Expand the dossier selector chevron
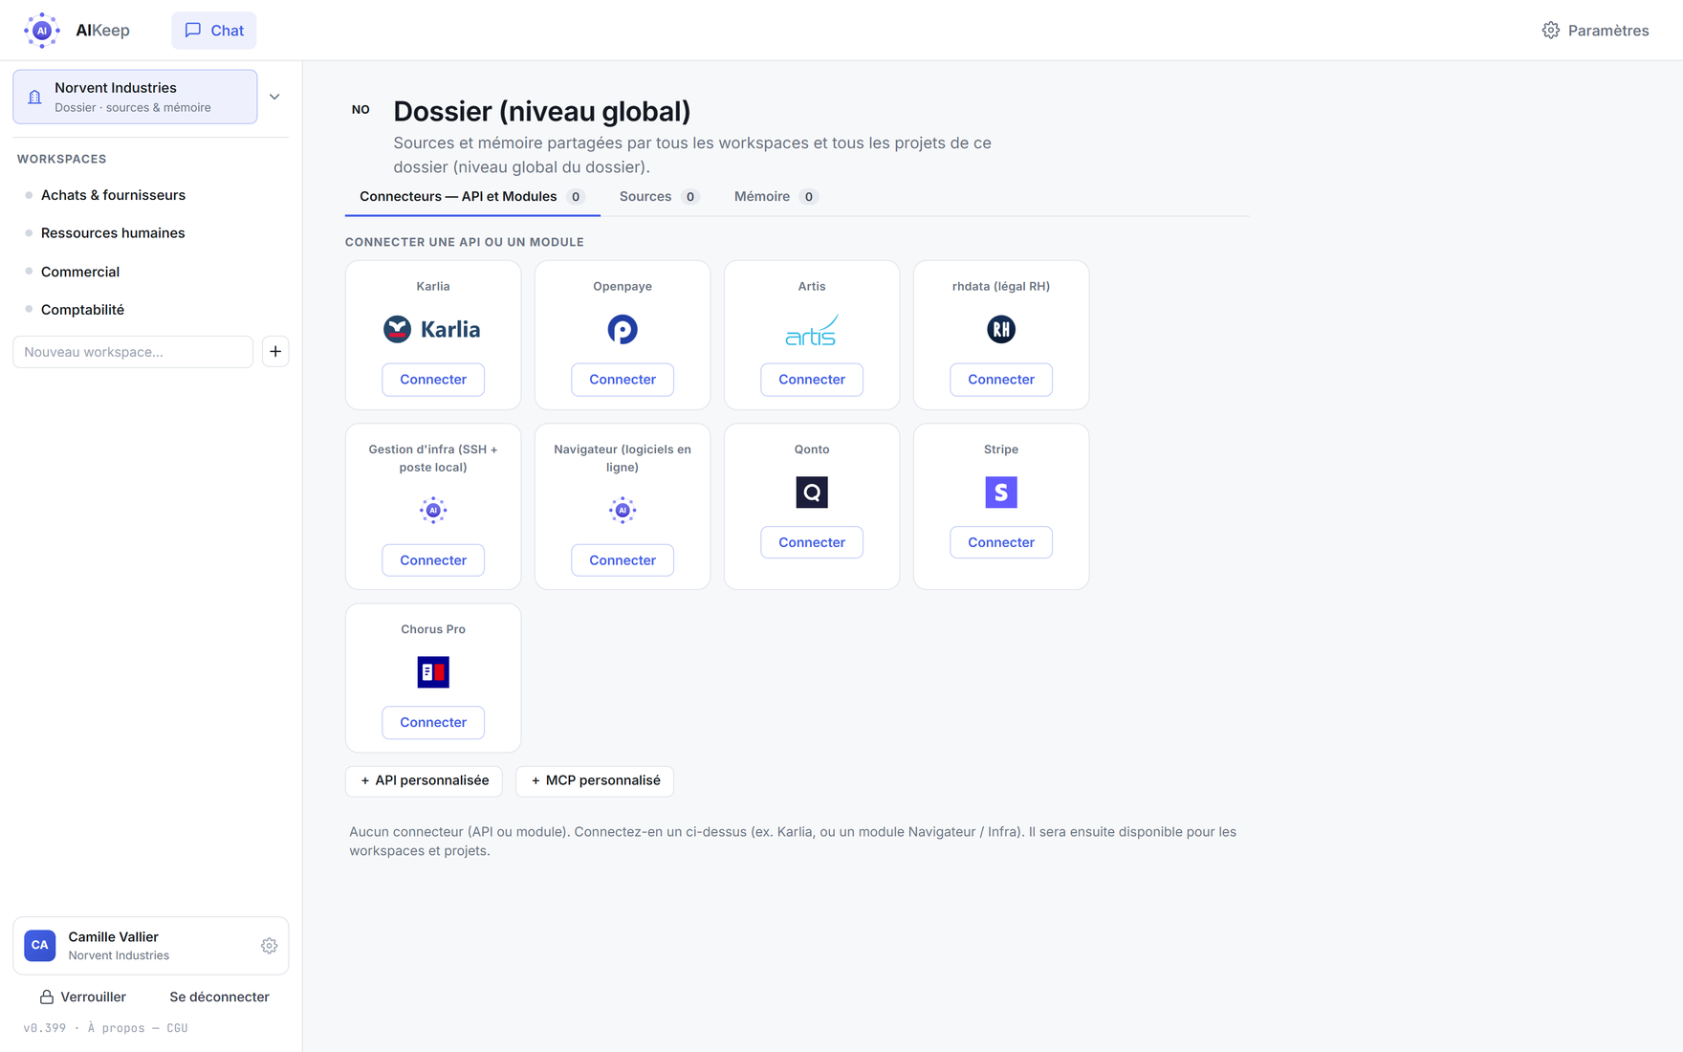 pyautogui.click(x=274, y=97)
